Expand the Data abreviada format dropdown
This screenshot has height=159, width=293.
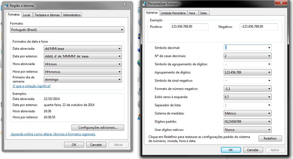(x=83, y=49)
